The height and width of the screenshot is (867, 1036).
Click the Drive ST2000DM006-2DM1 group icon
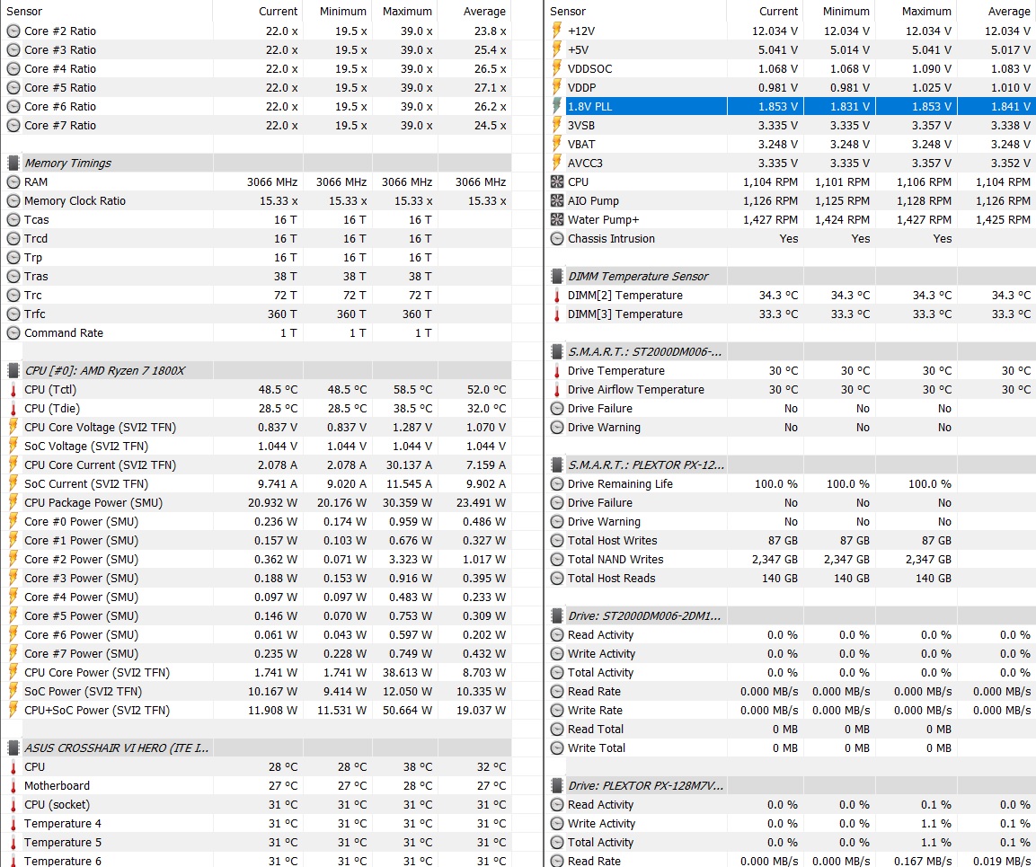[x=557, y=616]
